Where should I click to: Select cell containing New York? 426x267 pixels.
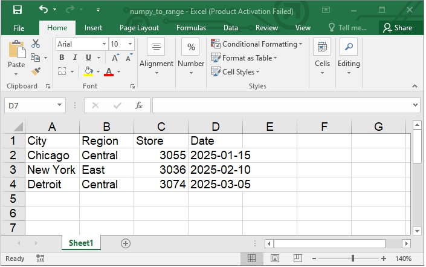51,170
